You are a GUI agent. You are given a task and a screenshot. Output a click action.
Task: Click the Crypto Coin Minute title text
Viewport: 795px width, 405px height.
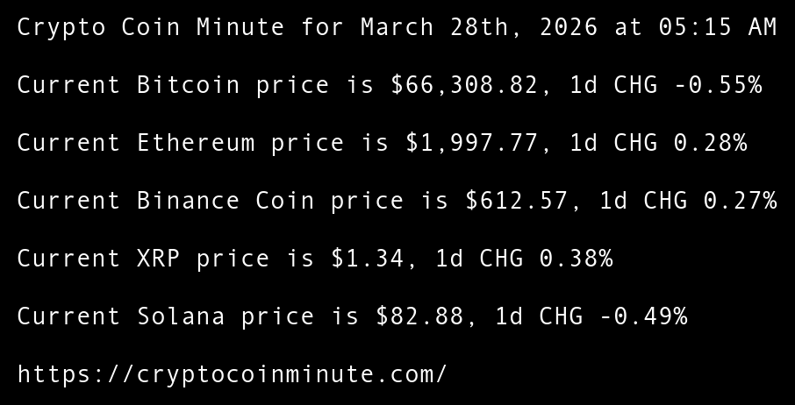tap(151, 27)
